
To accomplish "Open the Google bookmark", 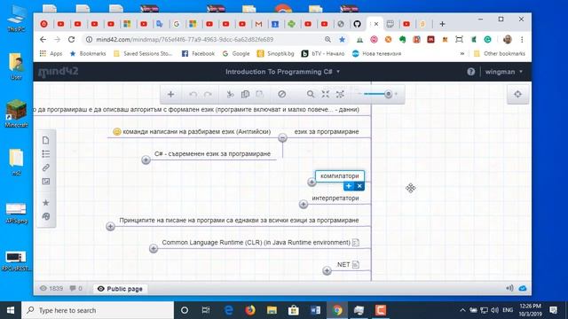I will click(236, 53).
